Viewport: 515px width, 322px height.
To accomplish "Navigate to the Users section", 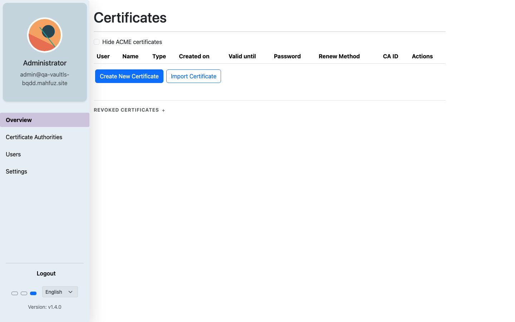I will (45, 154).
